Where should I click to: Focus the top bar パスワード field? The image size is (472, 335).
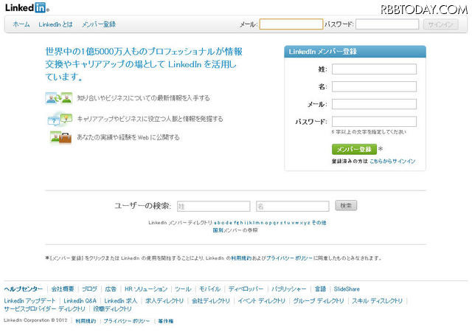(387, 24)
